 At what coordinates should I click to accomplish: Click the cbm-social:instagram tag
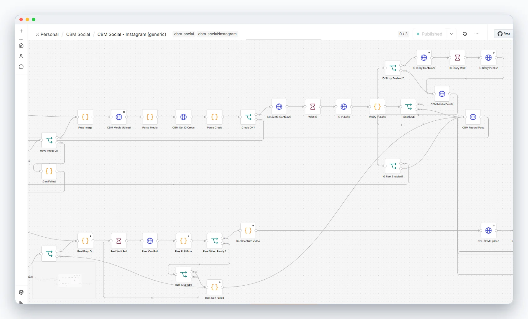pos(217,34)
